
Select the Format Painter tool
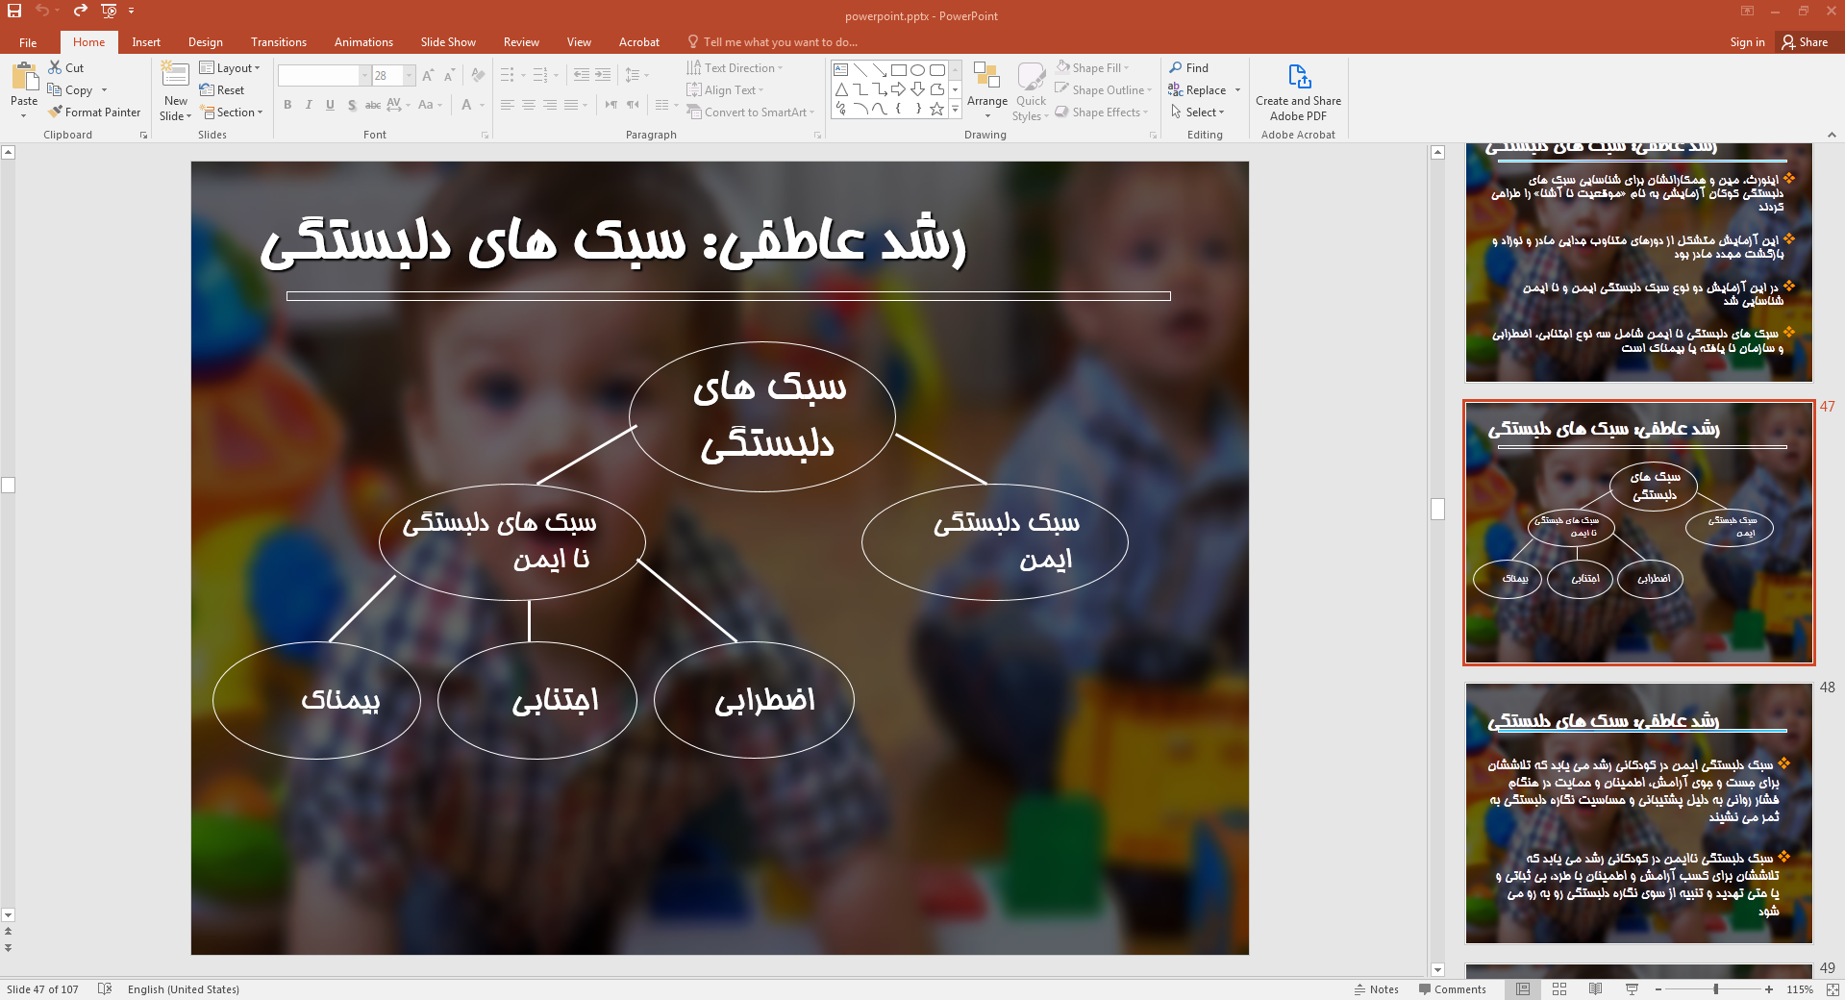[94, 112]
